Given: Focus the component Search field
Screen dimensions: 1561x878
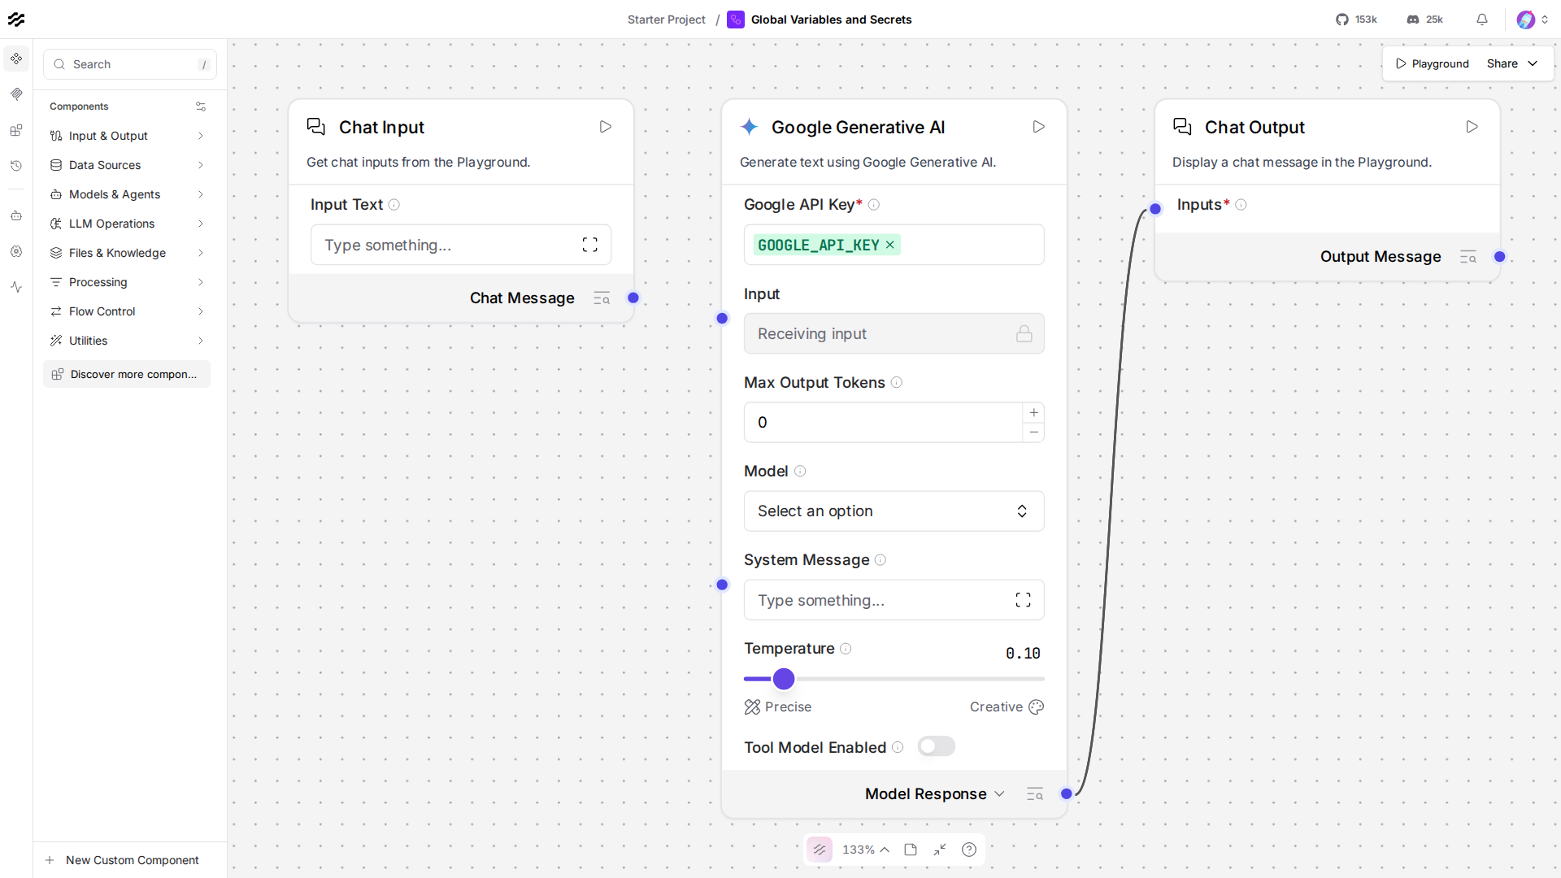Looking at the screenshot, I should tap(130, 64).
